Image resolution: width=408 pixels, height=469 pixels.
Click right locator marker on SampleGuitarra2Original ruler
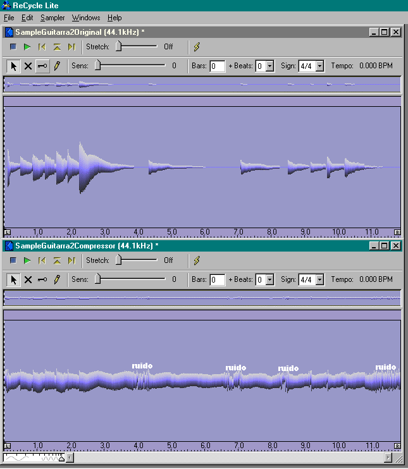click(397, 233)
